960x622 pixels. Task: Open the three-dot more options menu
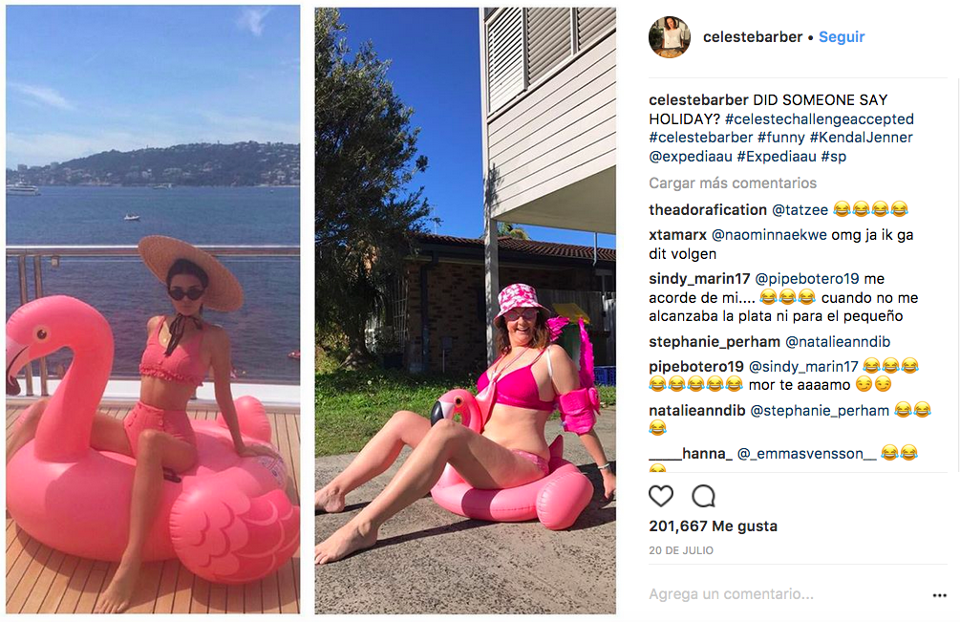point(939,595)
